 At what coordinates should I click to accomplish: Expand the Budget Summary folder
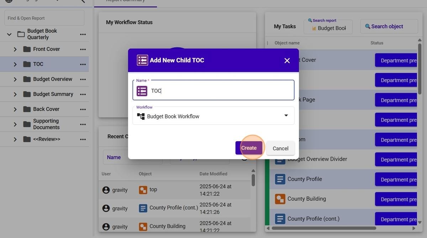pyautogui.click(x=15, y=94)
